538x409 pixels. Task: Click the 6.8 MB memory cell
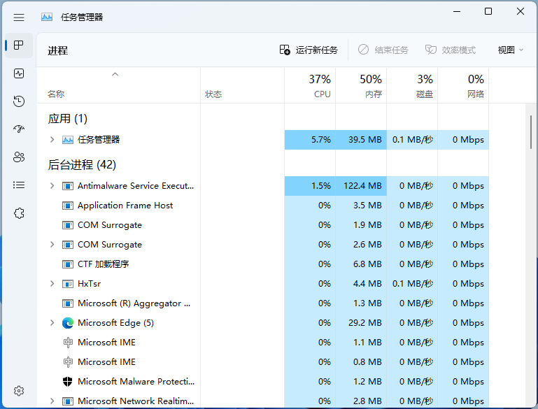pos(361,264)
